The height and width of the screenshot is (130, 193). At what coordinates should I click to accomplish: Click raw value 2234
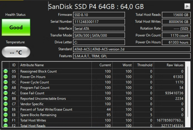pos(179,99)
